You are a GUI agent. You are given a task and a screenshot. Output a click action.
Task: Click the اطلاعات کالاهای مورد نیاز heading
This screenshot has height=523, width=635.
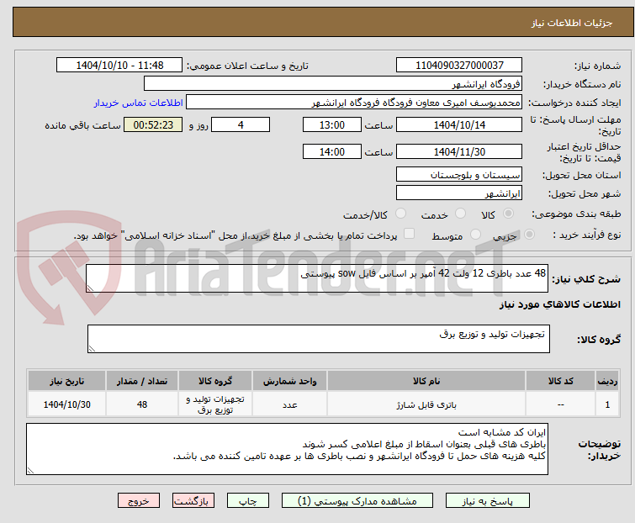pyautogui.click(x=559, y=304)
